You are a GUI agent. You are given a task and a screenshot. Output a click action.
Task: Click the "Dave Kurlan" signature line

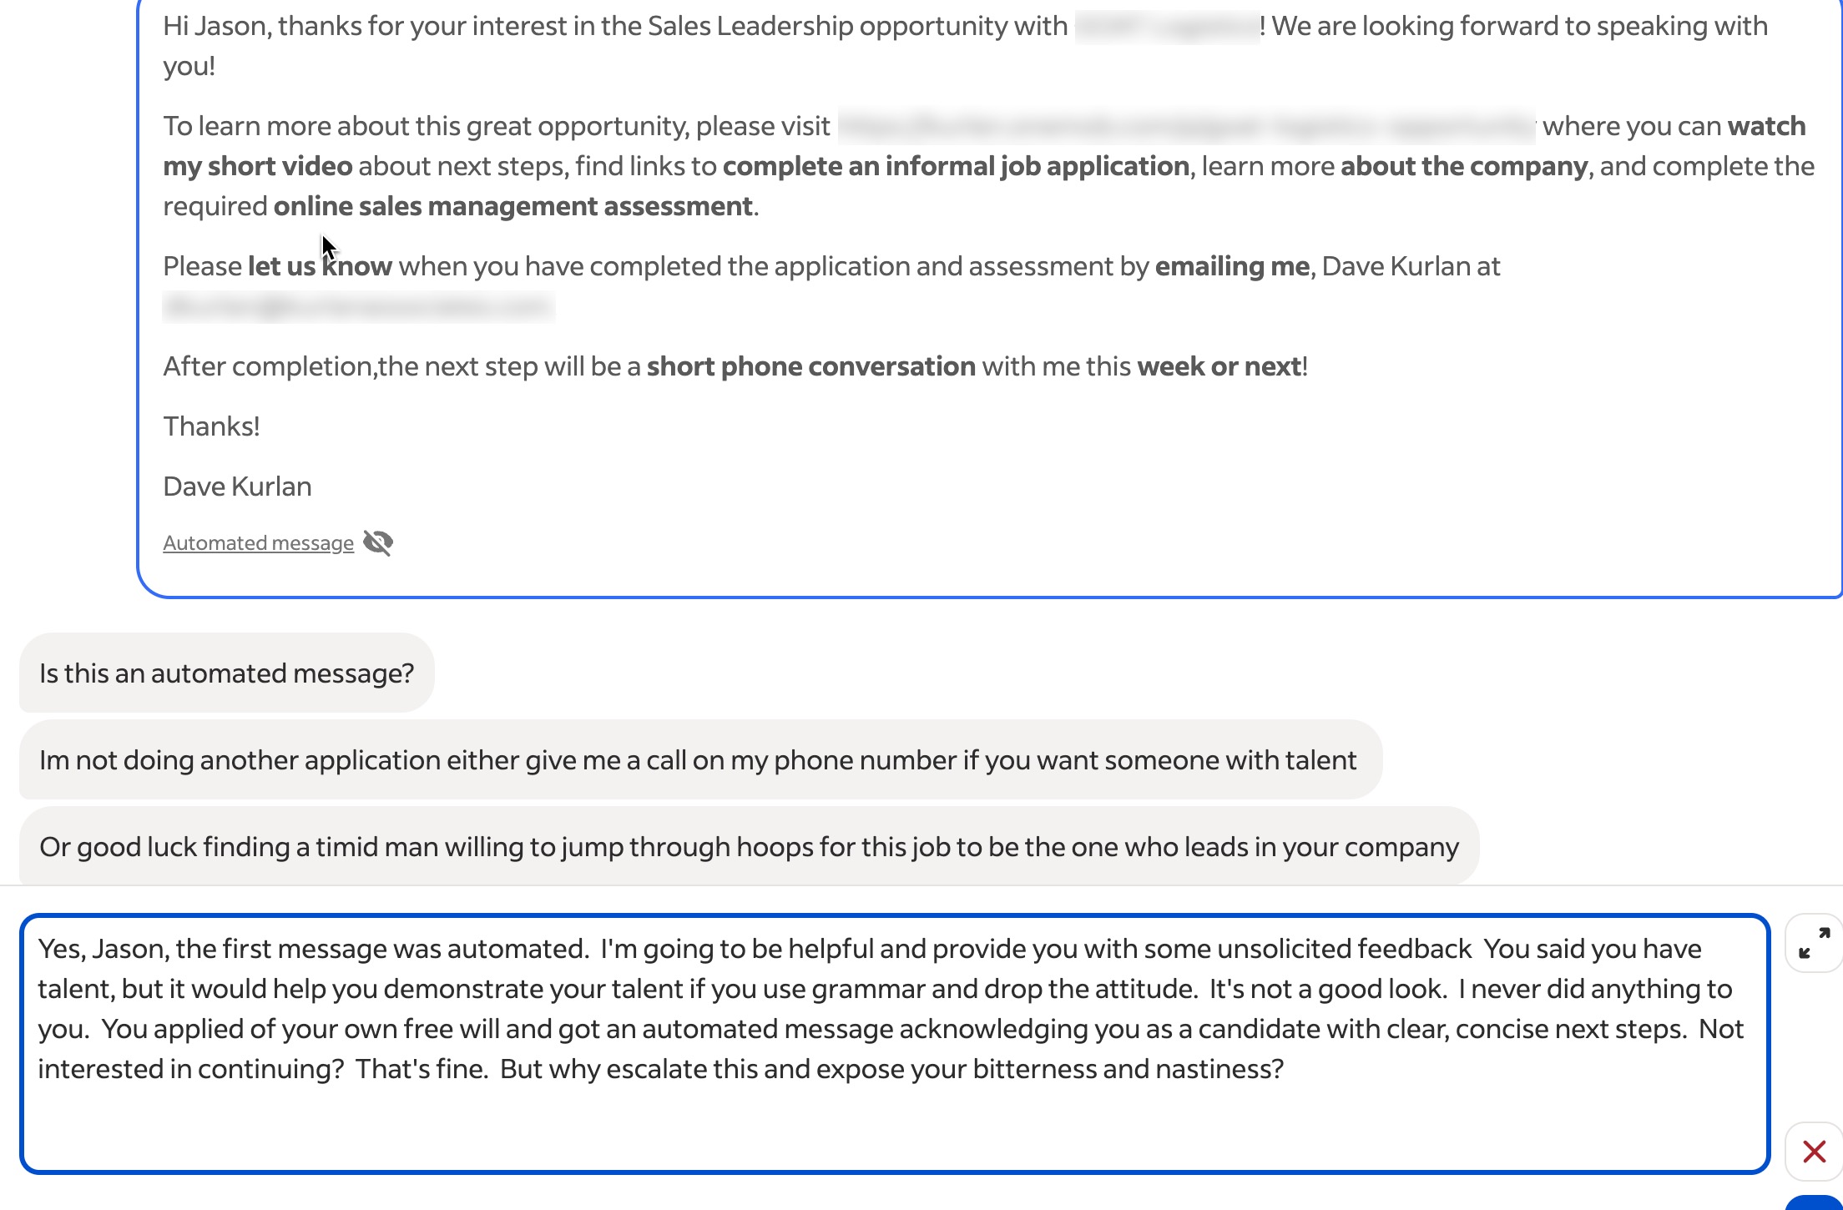[x=237, y=487]
